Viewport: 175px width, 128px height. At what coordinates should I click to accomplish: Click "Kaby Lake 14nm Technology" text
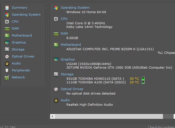coord(89,27)
